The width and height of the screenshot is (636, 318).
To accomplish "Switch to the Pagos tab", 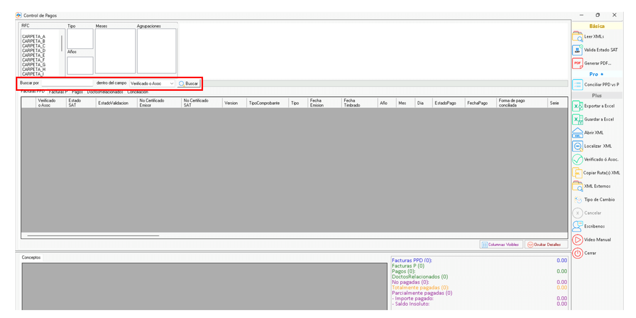I will pyautogui.click(x=77, y=92).
